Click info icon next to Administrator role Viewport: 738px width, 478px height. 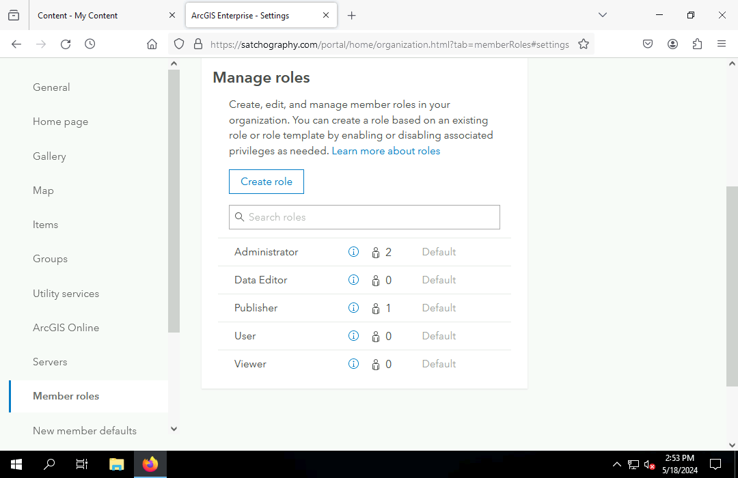coord(353,252)
